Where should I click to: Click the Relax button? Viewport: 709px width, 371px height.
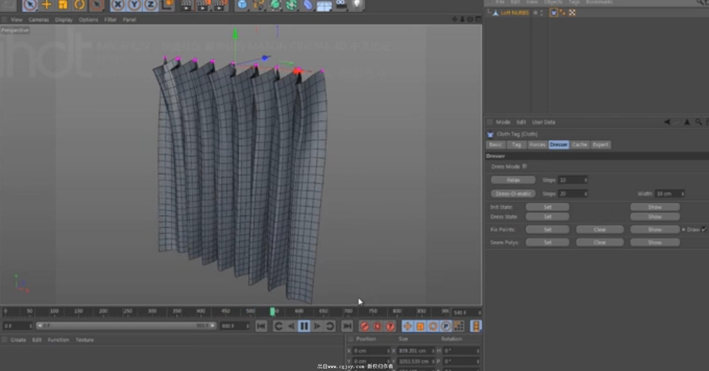coord(513,180)
